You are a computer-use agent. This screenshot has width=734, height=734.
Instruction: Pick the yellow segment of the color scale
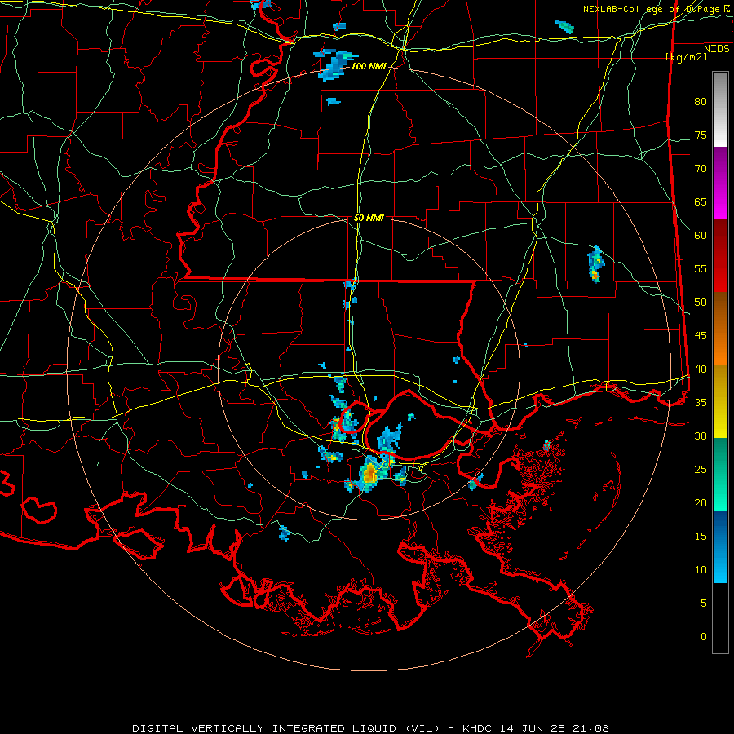(x=720, y=401)
